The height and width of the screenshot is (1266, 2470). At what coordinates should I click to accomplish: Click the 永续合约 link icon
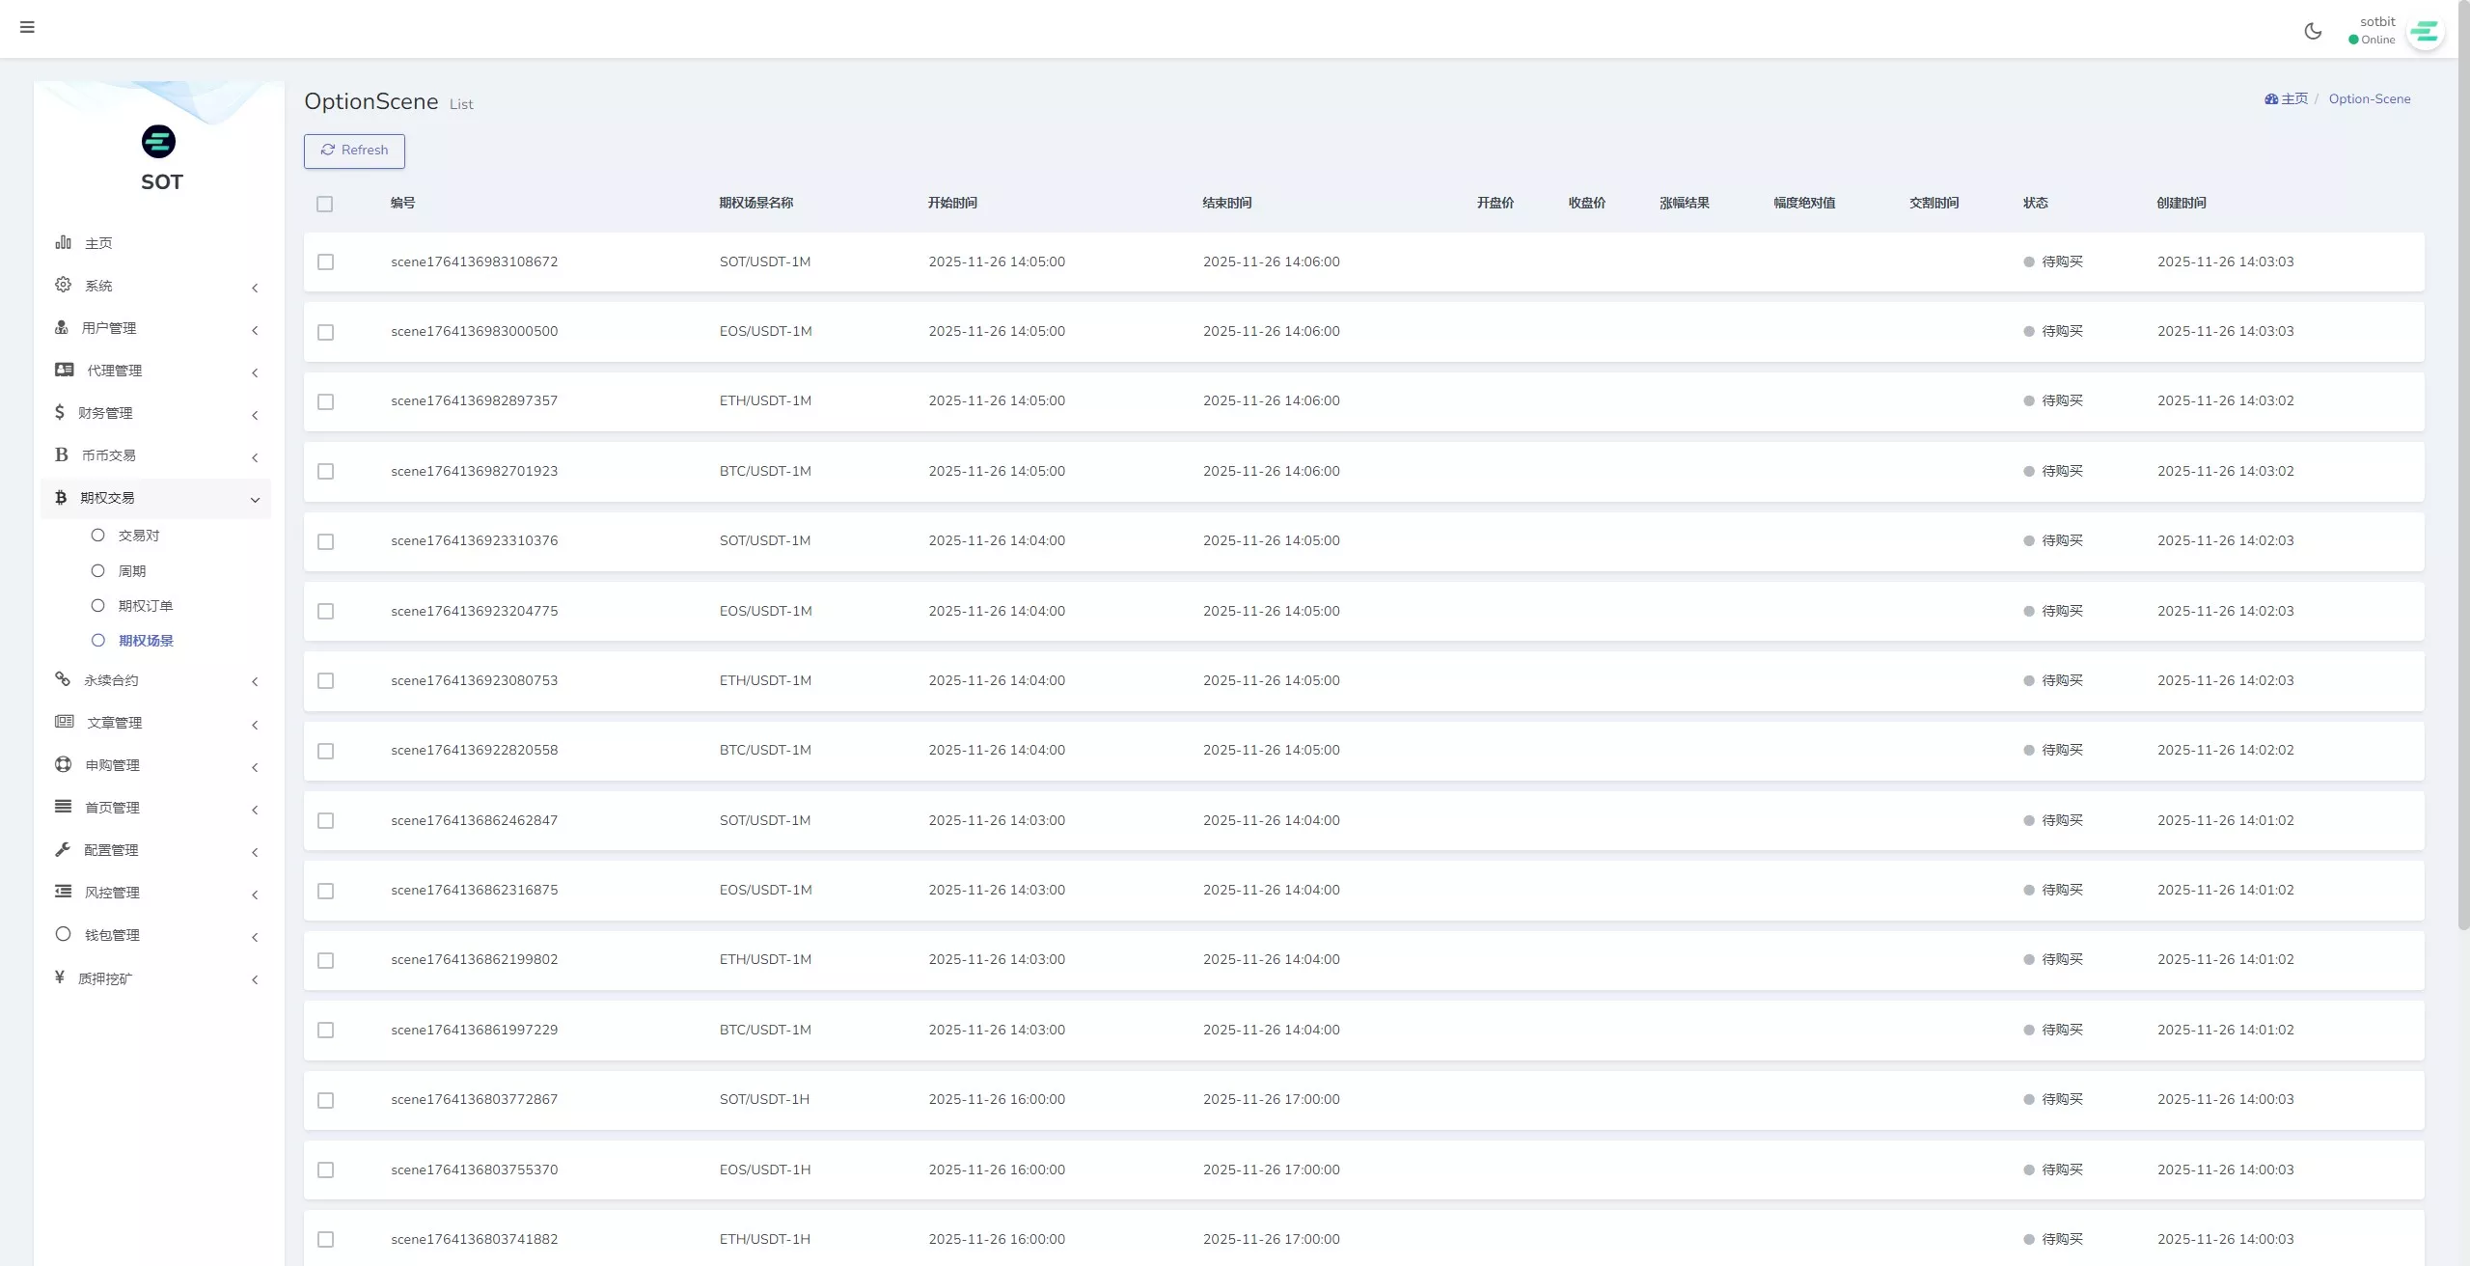tap(64, 679)
